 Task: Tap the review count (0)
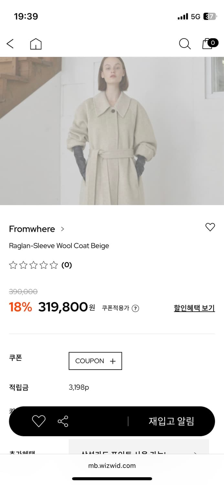click(67, 265)
